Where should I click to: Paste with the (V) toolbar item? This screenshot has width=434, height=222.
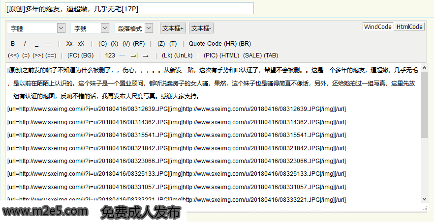coord(126,44)
